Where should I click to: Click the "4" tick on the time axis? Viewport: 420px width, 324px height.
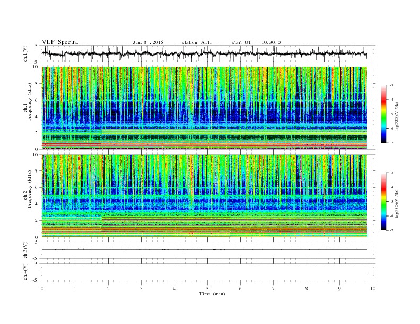pyautogui.click(x=174, y=289)
